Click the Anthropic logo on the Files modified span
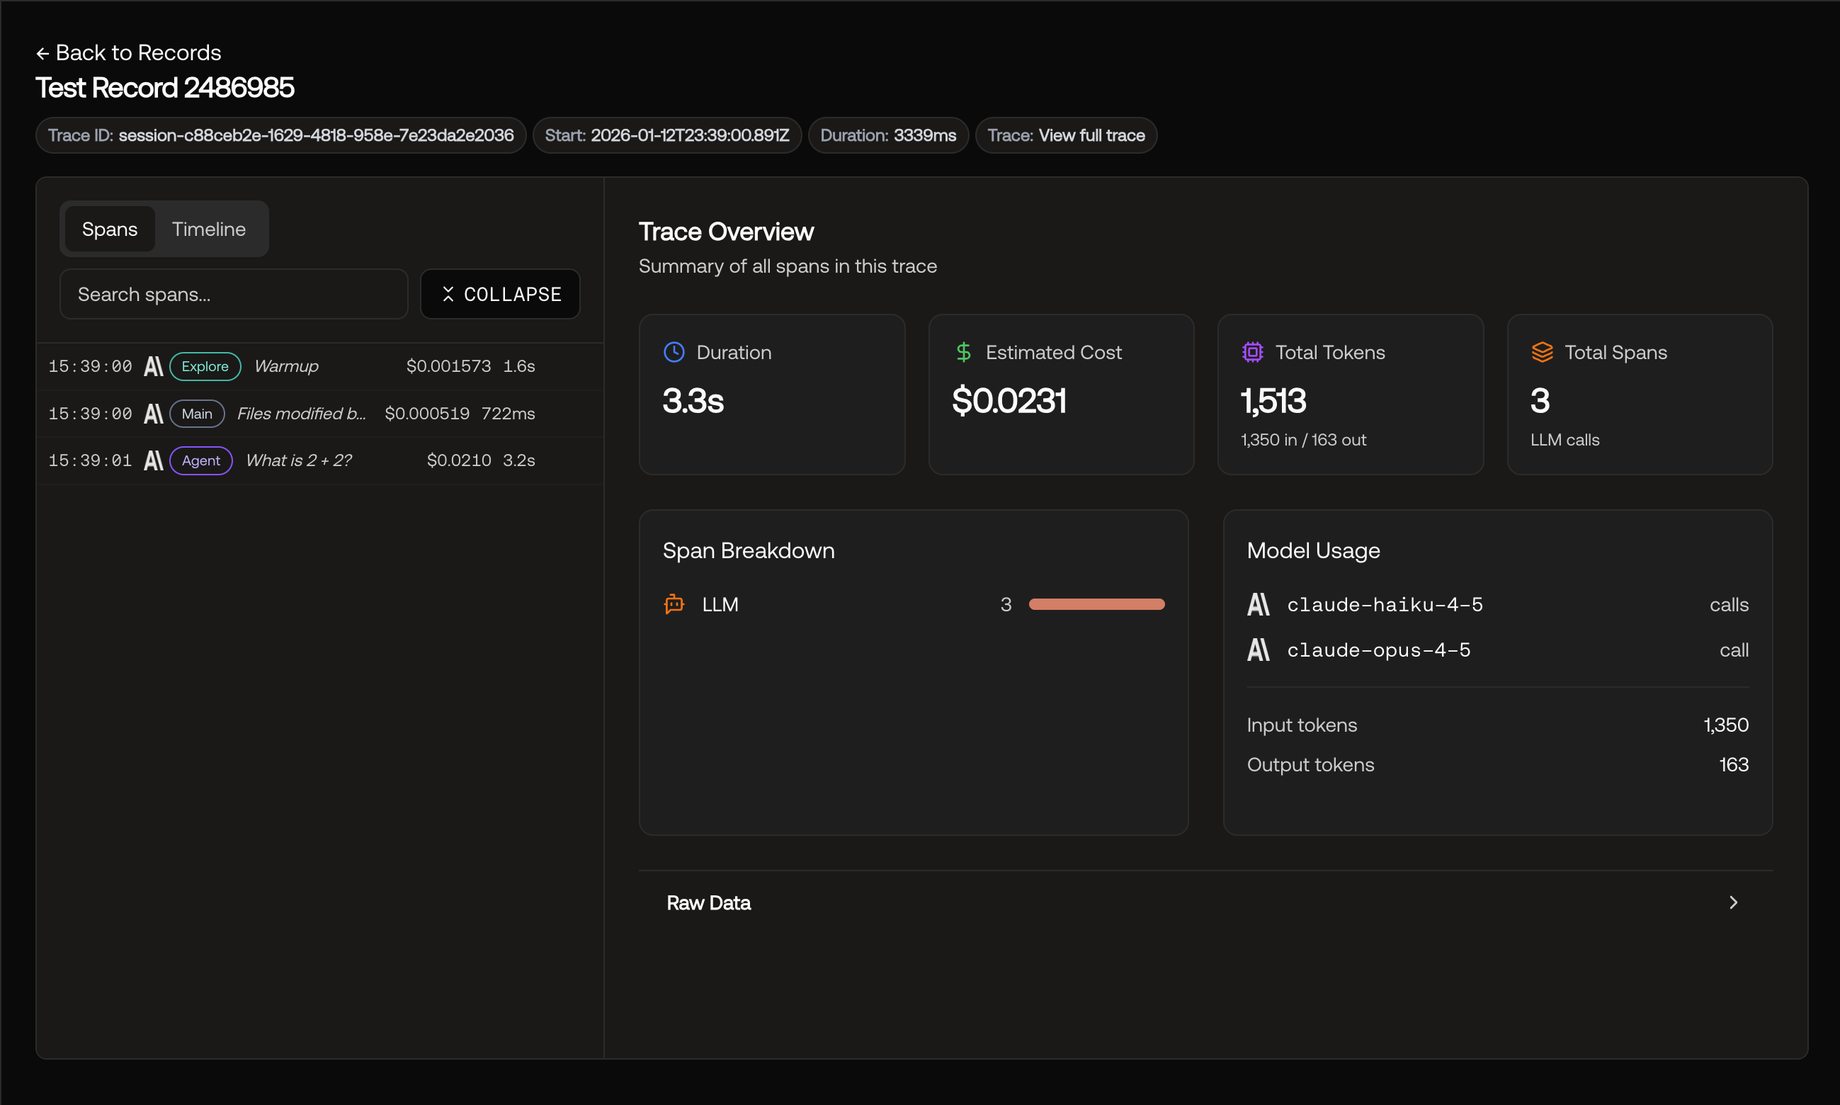1840x1105 pixels. point(153,413)
